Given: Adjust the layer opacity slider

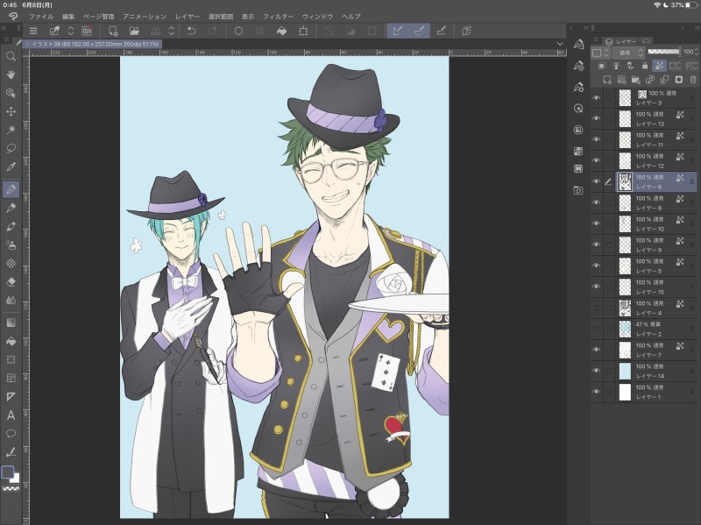Looking at the screenshot, I should (x=664, y=52).
